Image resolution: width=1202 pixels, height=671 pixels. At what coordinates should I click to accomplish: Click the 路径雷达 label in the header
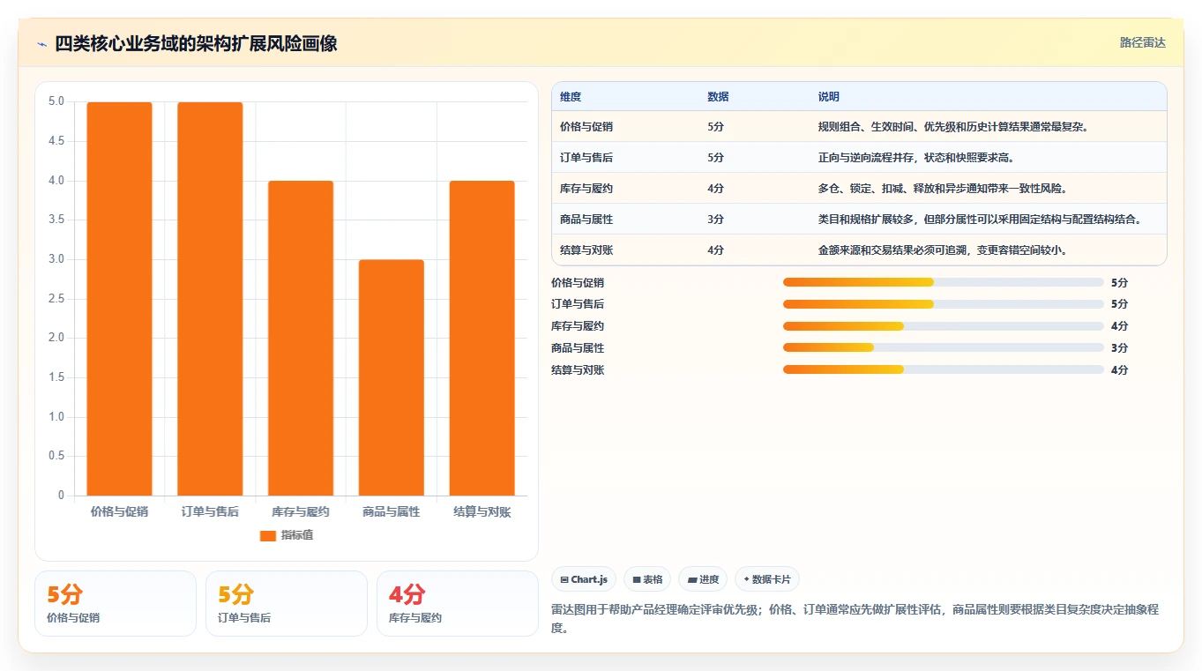(x=1143, y=42)
